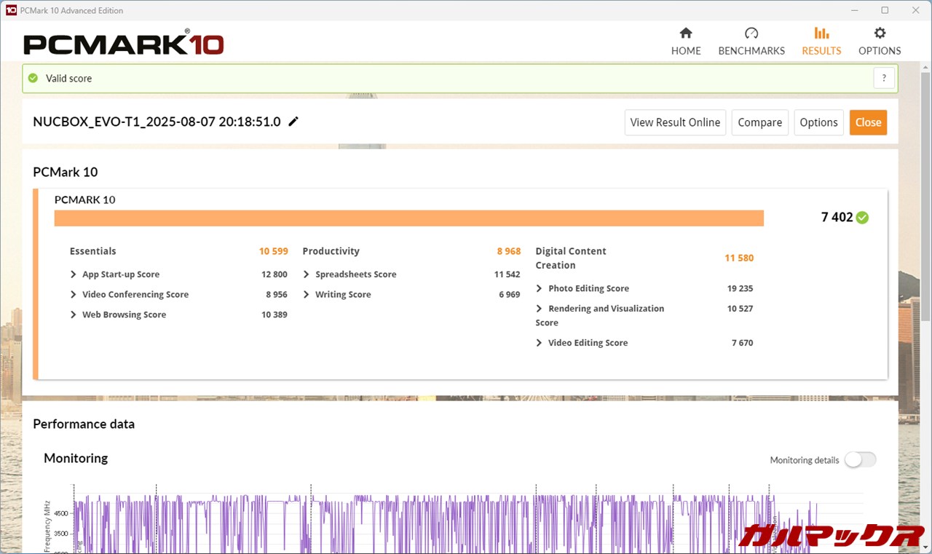Open the Benchmarks gauge icon
932x554 pixels.
(751, 33)
